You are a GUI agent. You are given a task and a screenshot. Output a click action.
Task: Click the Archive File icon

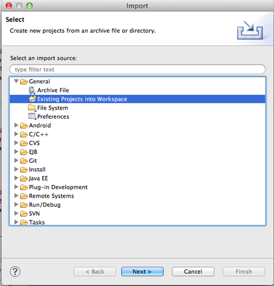pos(32,90)
